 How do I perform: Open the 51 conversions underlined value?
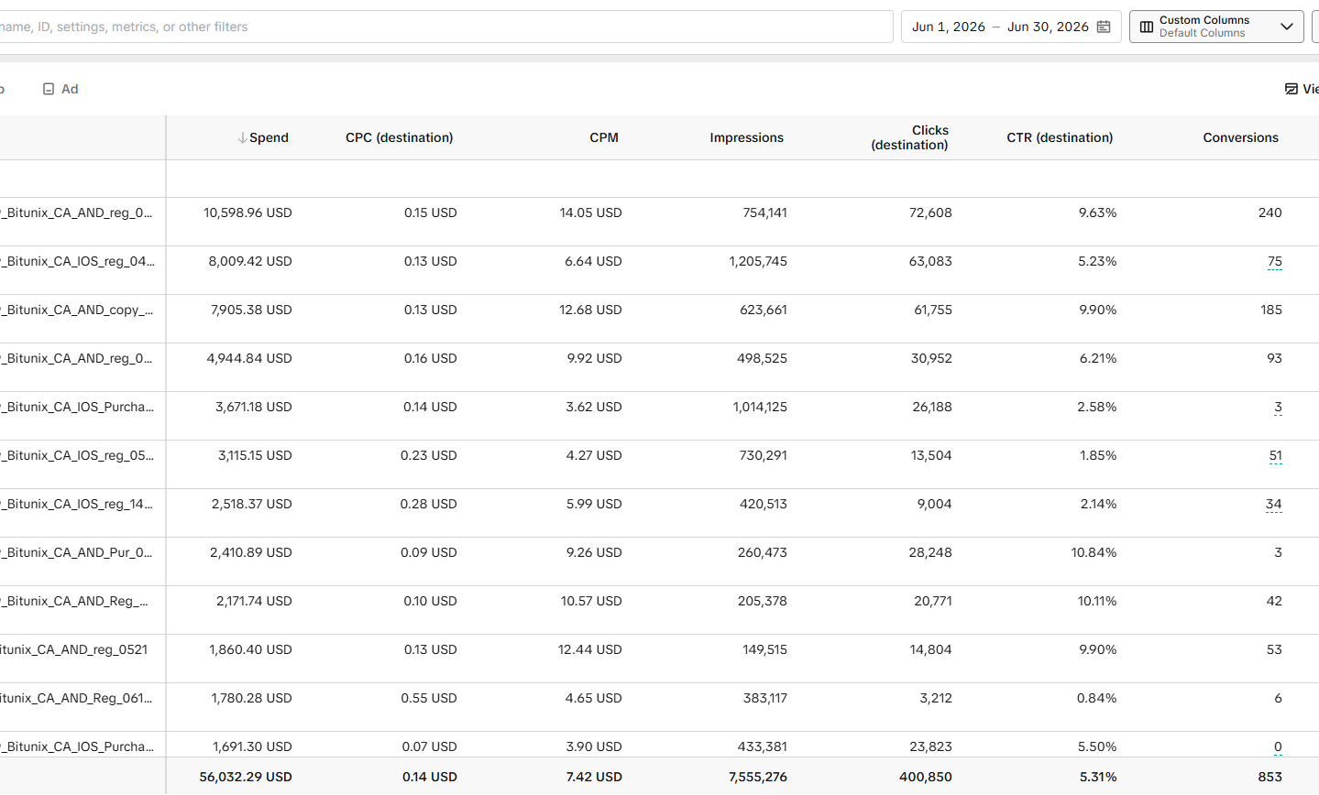tap(1275, 456)
